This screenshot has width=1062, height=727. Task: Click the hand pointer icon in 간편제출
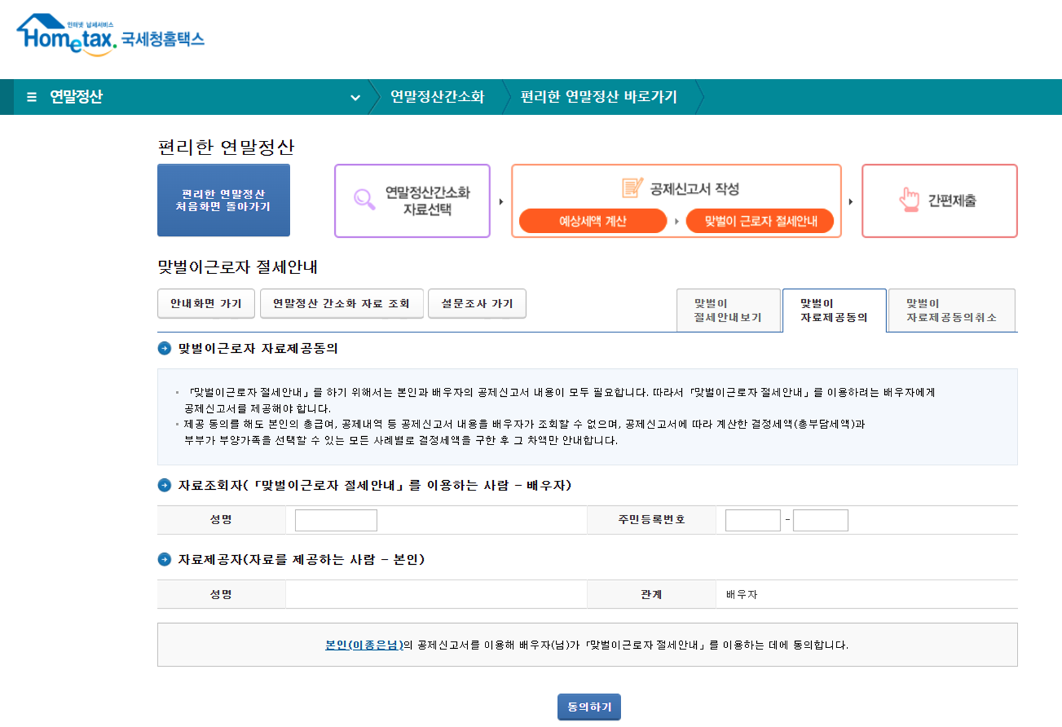point(909,200)
